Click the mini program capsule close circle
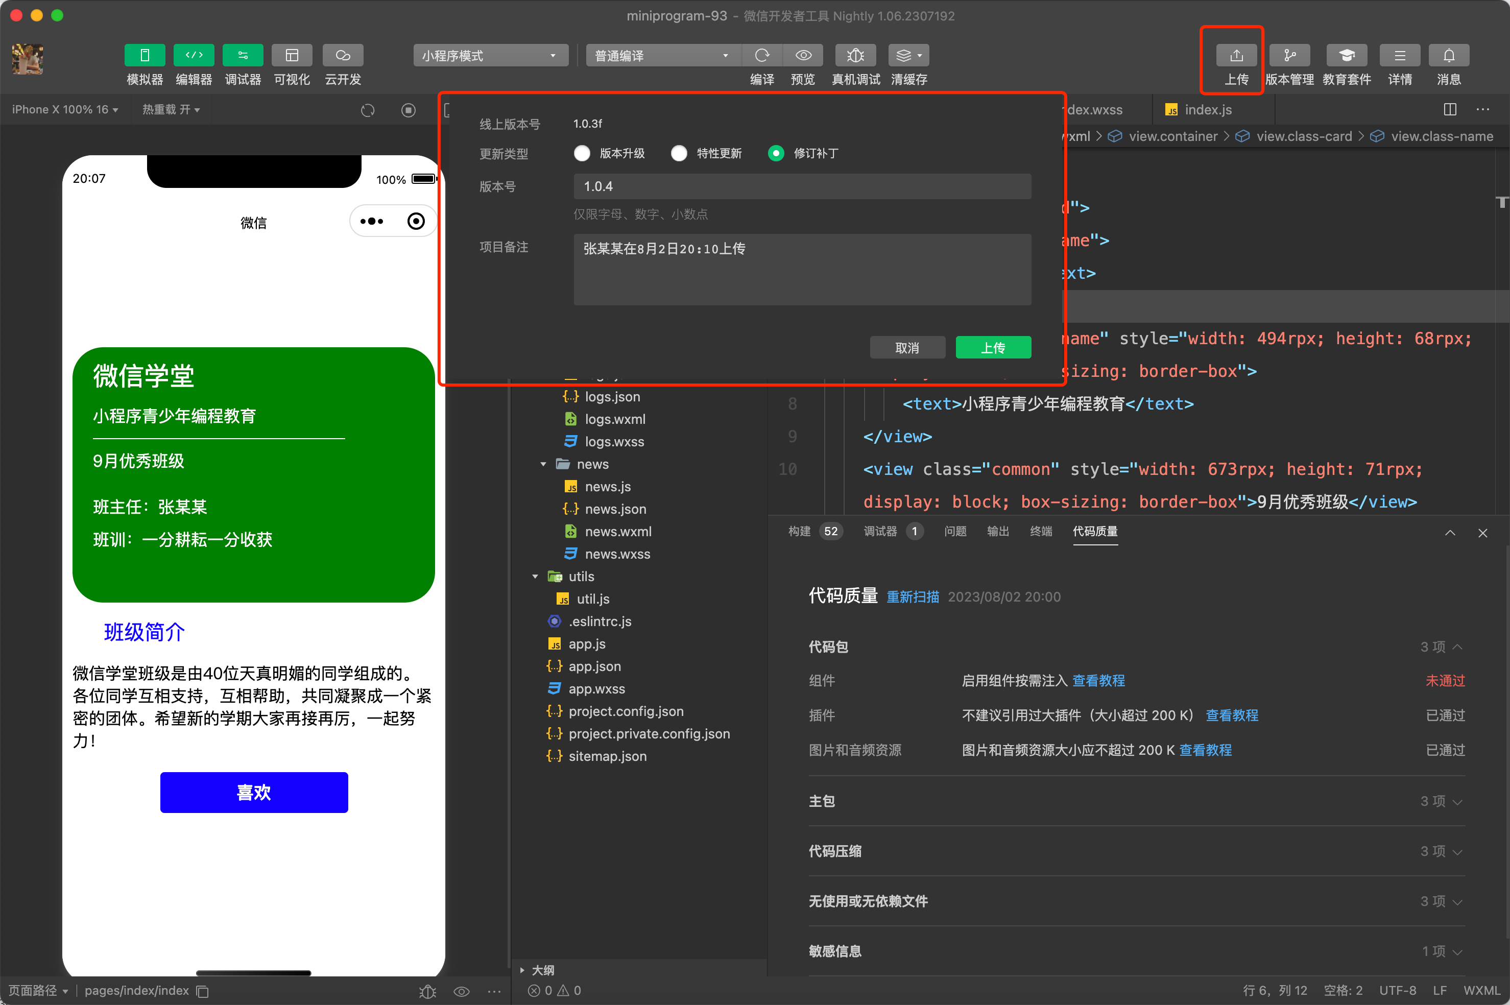The height and width of the screenshot is (1005, 1510). 416,221
